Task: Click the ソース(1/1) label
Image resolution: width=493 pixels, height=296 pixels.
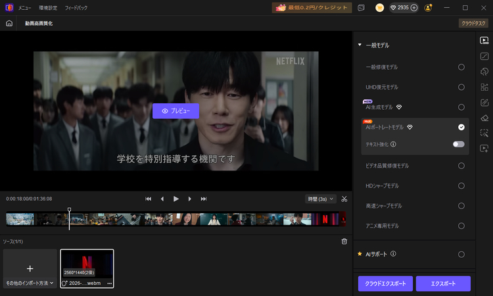Action: [x=13, y=241]
